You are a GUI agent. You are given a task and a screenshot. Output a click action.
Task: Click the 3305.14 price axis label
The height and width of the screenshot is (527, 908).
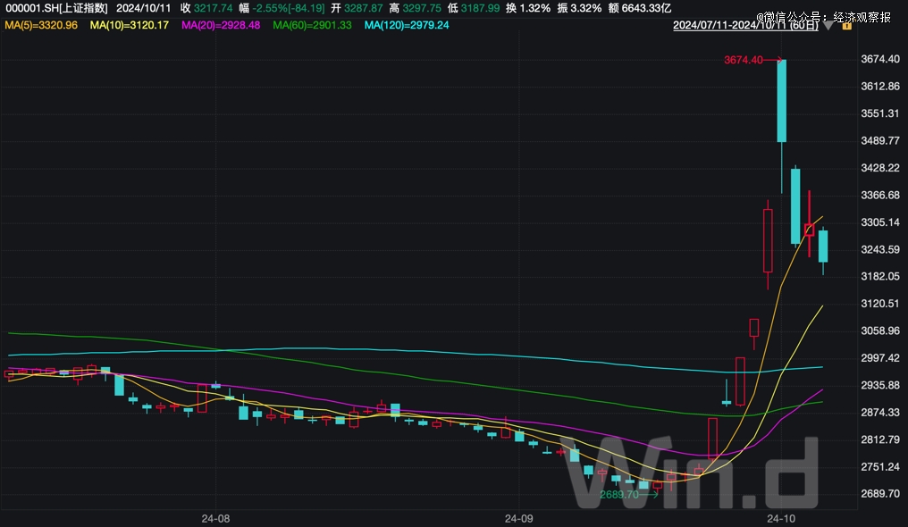879,222
